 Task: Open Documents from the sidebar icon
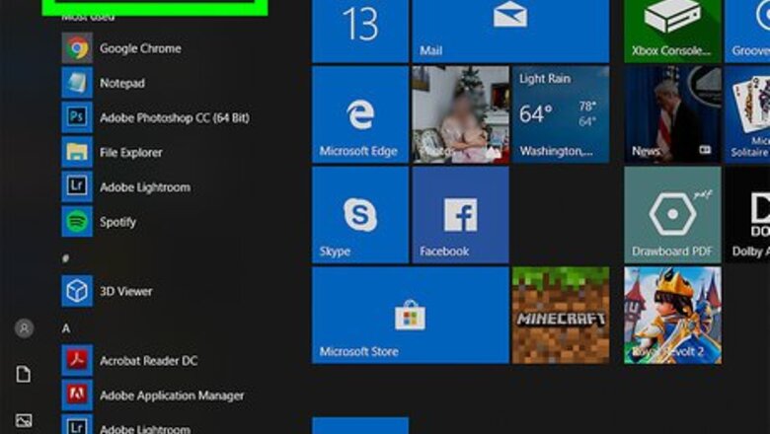(x=24, y=374)
